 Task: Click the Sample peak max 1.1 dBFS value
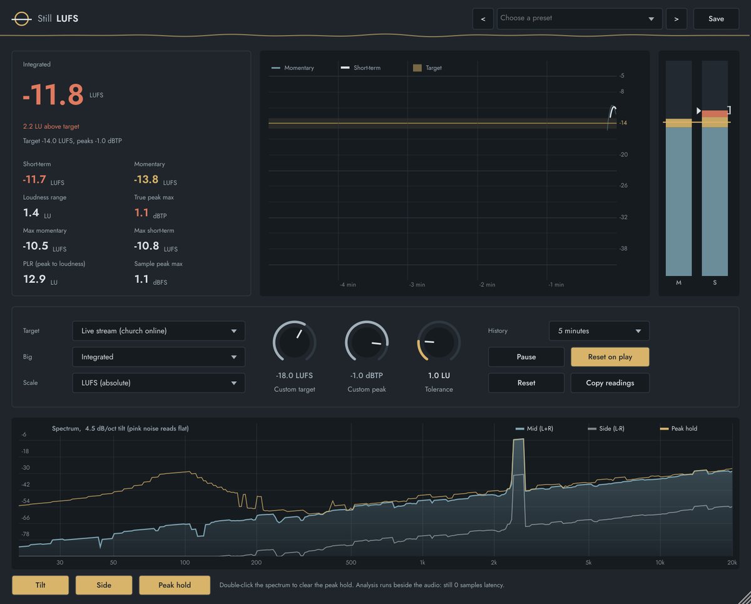(141, 279)
